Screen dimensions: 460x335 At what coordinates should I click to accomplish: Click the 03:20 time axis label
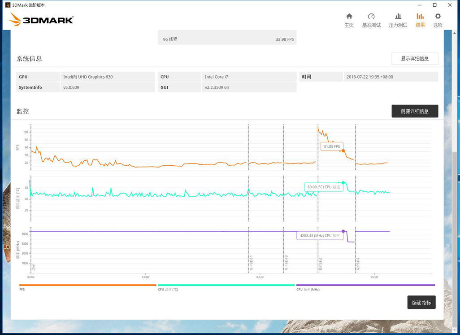tap(260, 277)
